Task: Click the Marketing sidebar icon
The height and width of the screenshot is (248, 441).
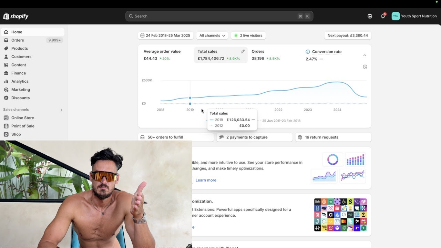Action: [6, 90]
